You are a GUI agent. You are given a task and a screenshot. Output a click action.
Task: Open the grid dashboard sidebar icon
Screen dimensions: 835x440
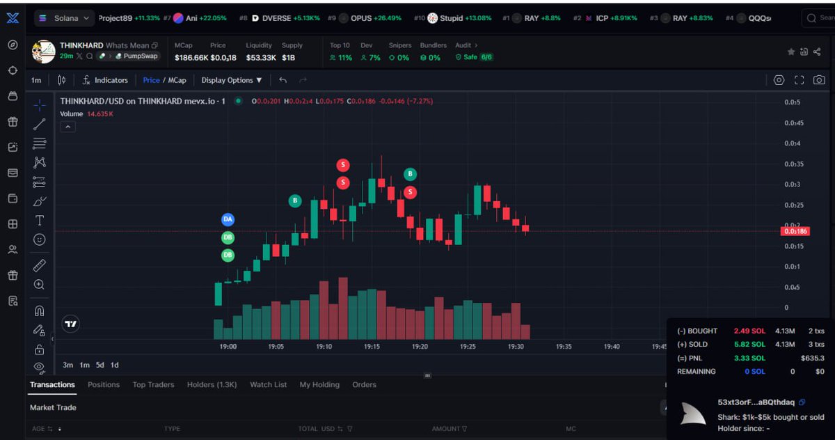point(13,224)
